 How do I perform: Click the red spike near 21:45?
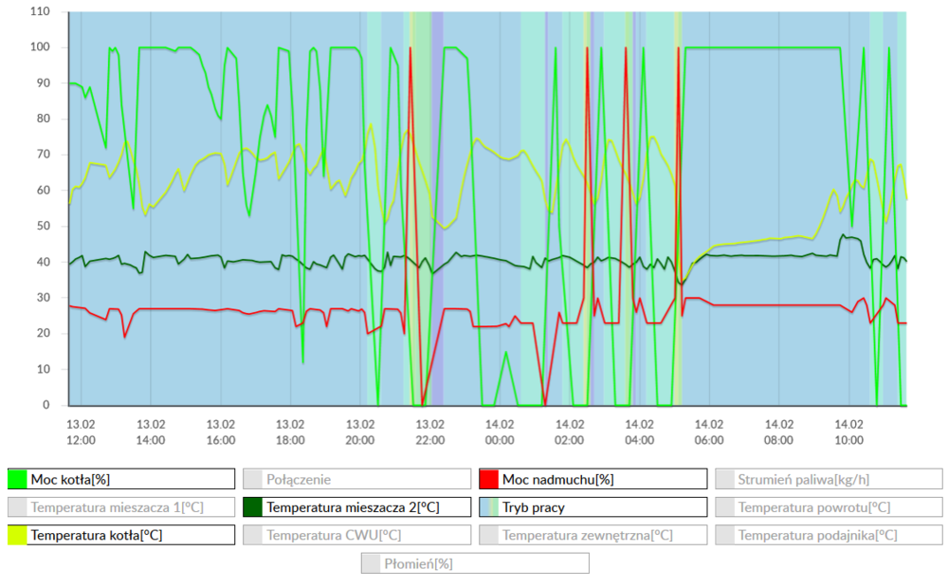pyautogui.click(x=410, y=57)
